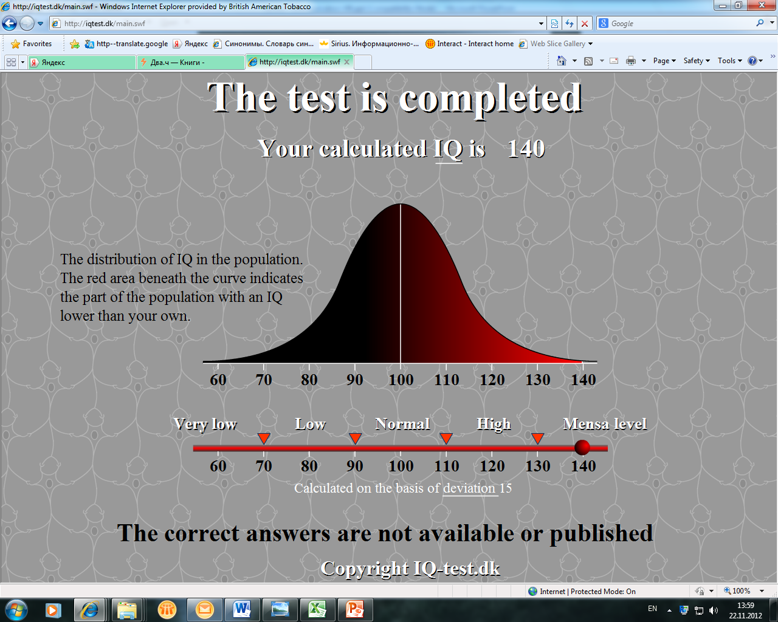Click the red Stop loading X icon
The image size is (778, 622).
coord(585,24)
